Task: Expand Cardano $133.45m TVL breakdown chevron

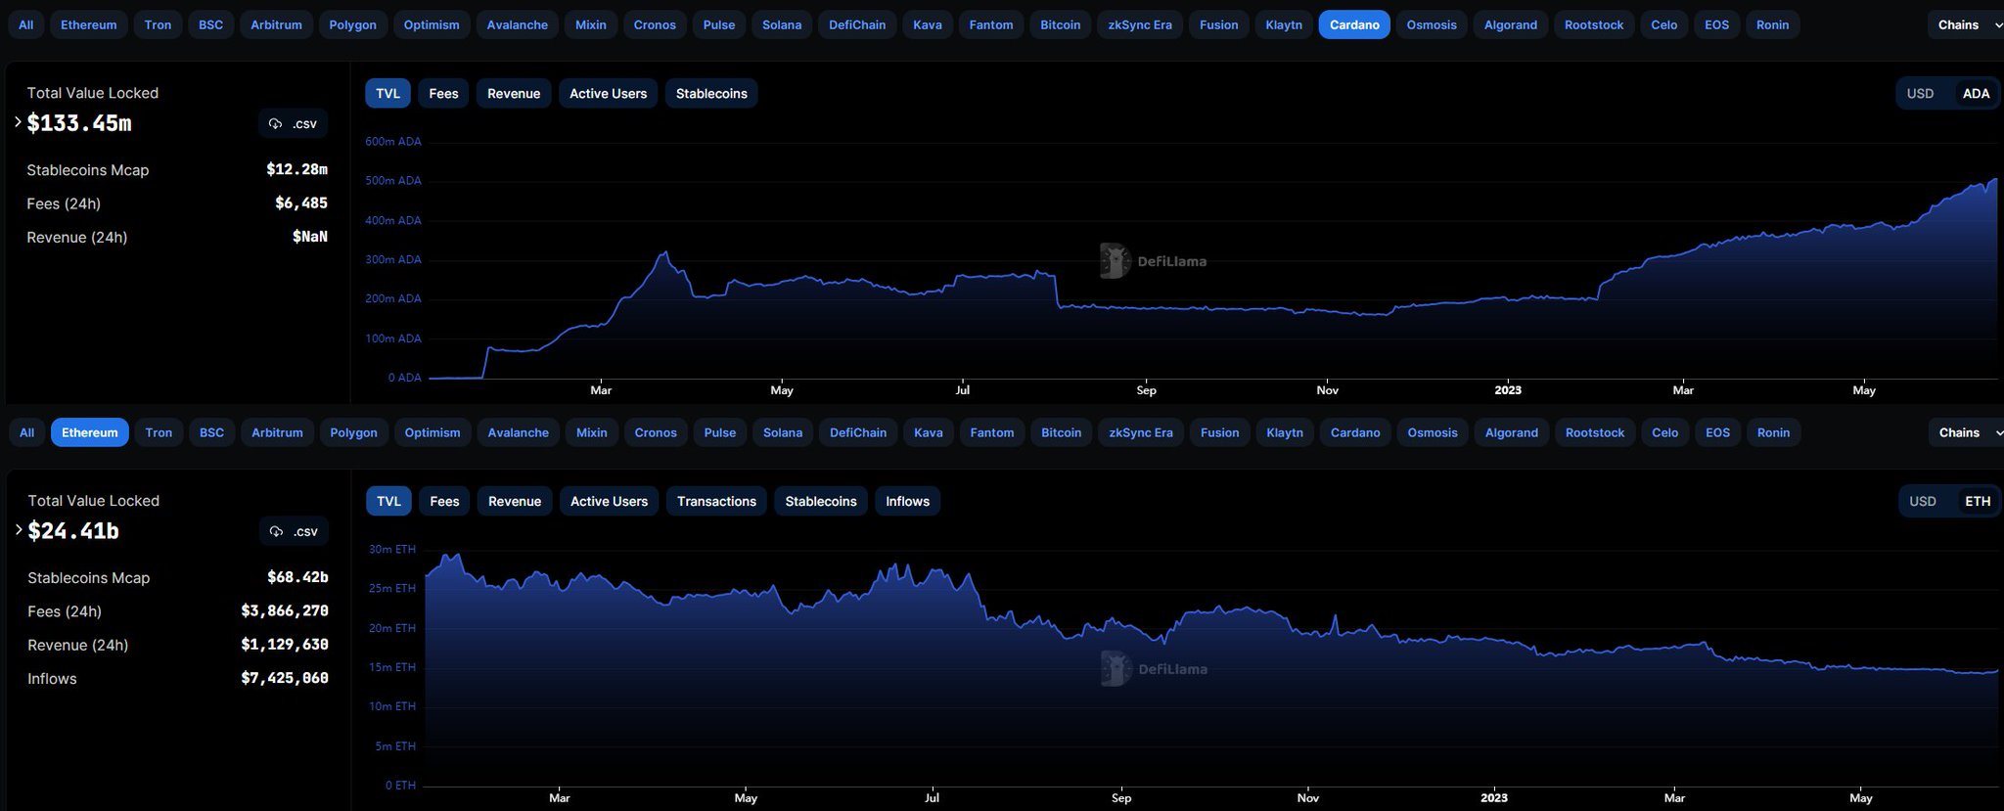Action: pos(18,122)
